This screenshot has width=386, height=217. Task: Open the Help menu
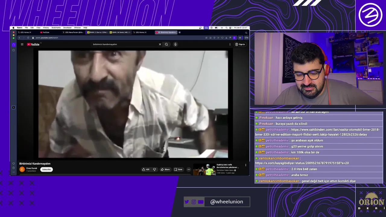click(x=85, y=28)
